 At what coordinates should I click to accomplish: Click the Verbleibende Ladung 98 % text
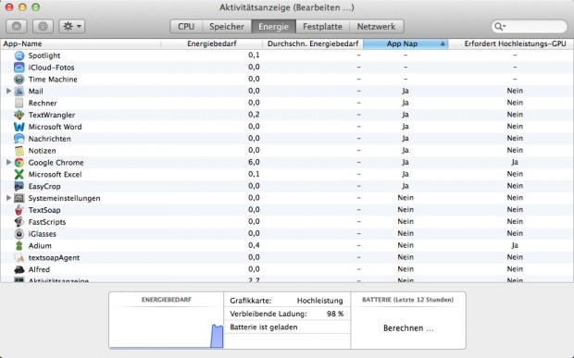287,314
